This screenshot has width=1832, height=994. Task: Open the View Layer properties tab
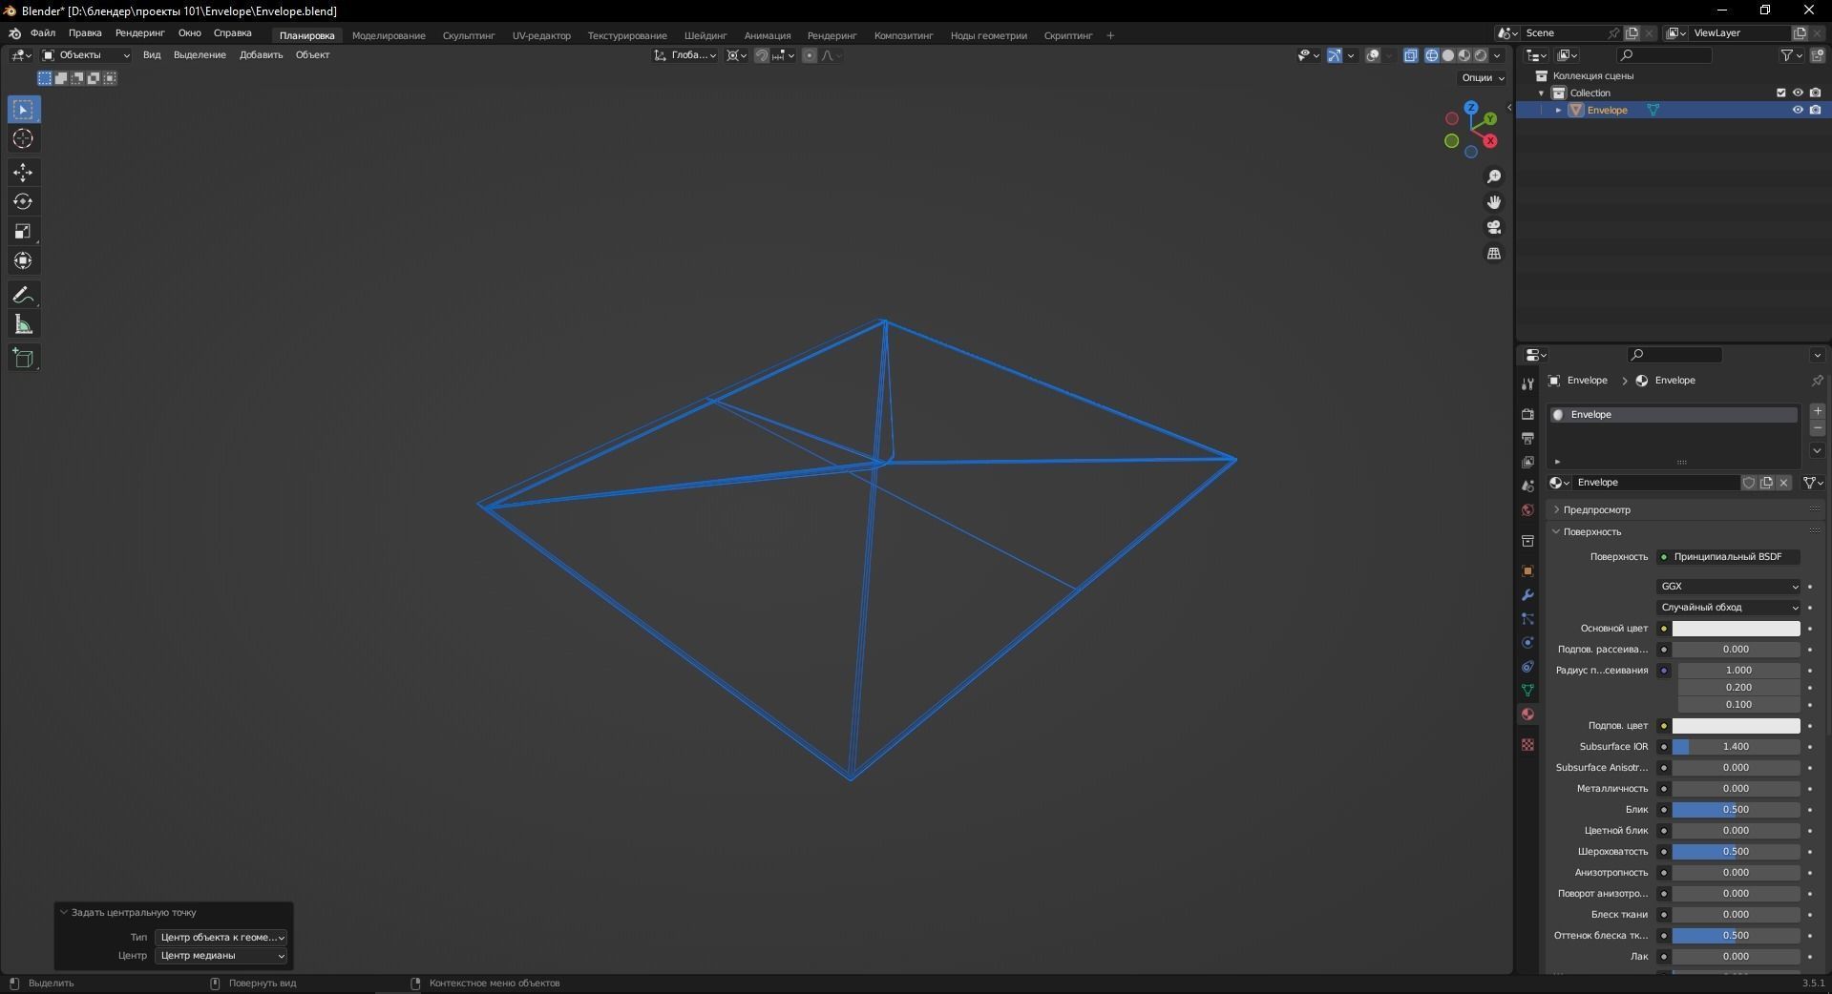[1527, 462]
